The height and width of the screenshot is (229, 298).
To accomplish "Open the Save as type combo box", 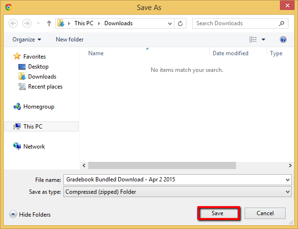I will tap(177, 192).
